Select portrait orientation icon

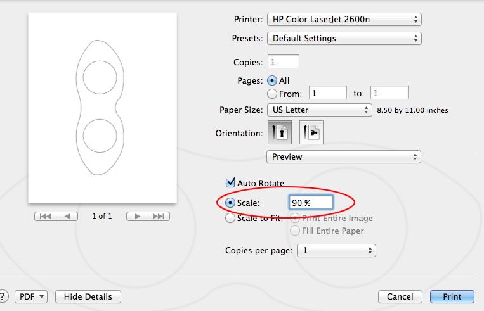tap(280, 132)
